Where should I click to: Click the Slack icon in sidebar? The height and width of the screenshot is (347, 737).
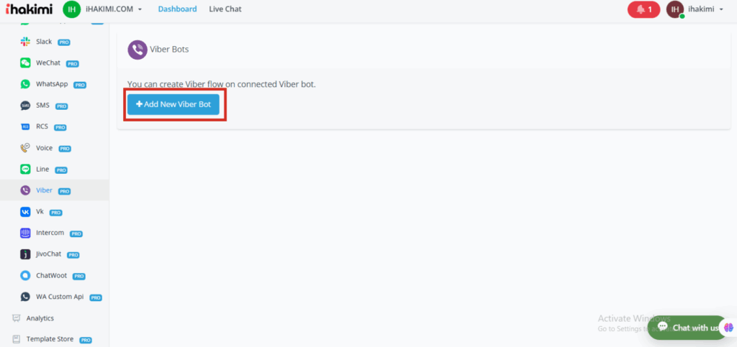(25, 42)
